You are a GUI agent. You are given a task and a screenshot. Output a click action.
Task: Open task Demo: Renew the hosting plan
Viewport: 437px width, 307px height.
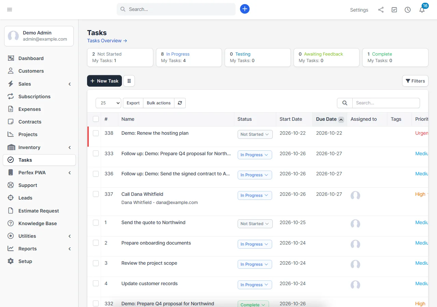point(155,133)
